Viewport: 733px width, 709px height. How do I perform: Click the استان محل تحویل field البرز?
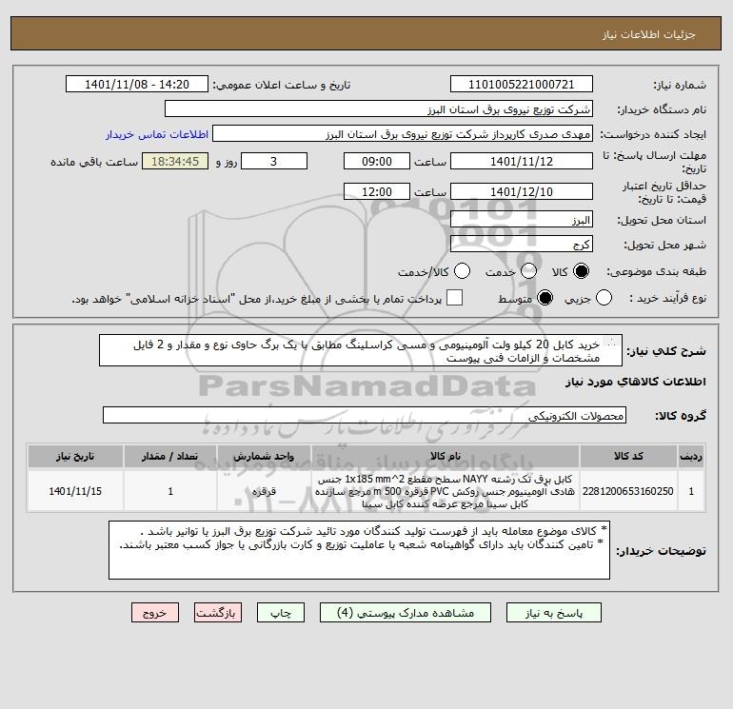522,219
